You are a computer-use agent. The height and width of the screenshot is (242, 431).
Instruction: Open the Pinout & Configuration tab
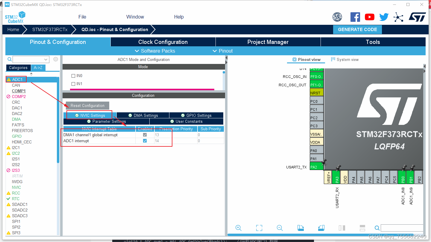58,42
